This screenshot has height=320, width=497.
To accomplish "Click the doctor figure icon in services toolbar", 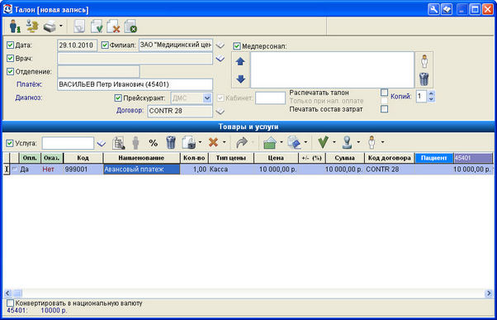I will pyautogui.click(x=372, y=143).
